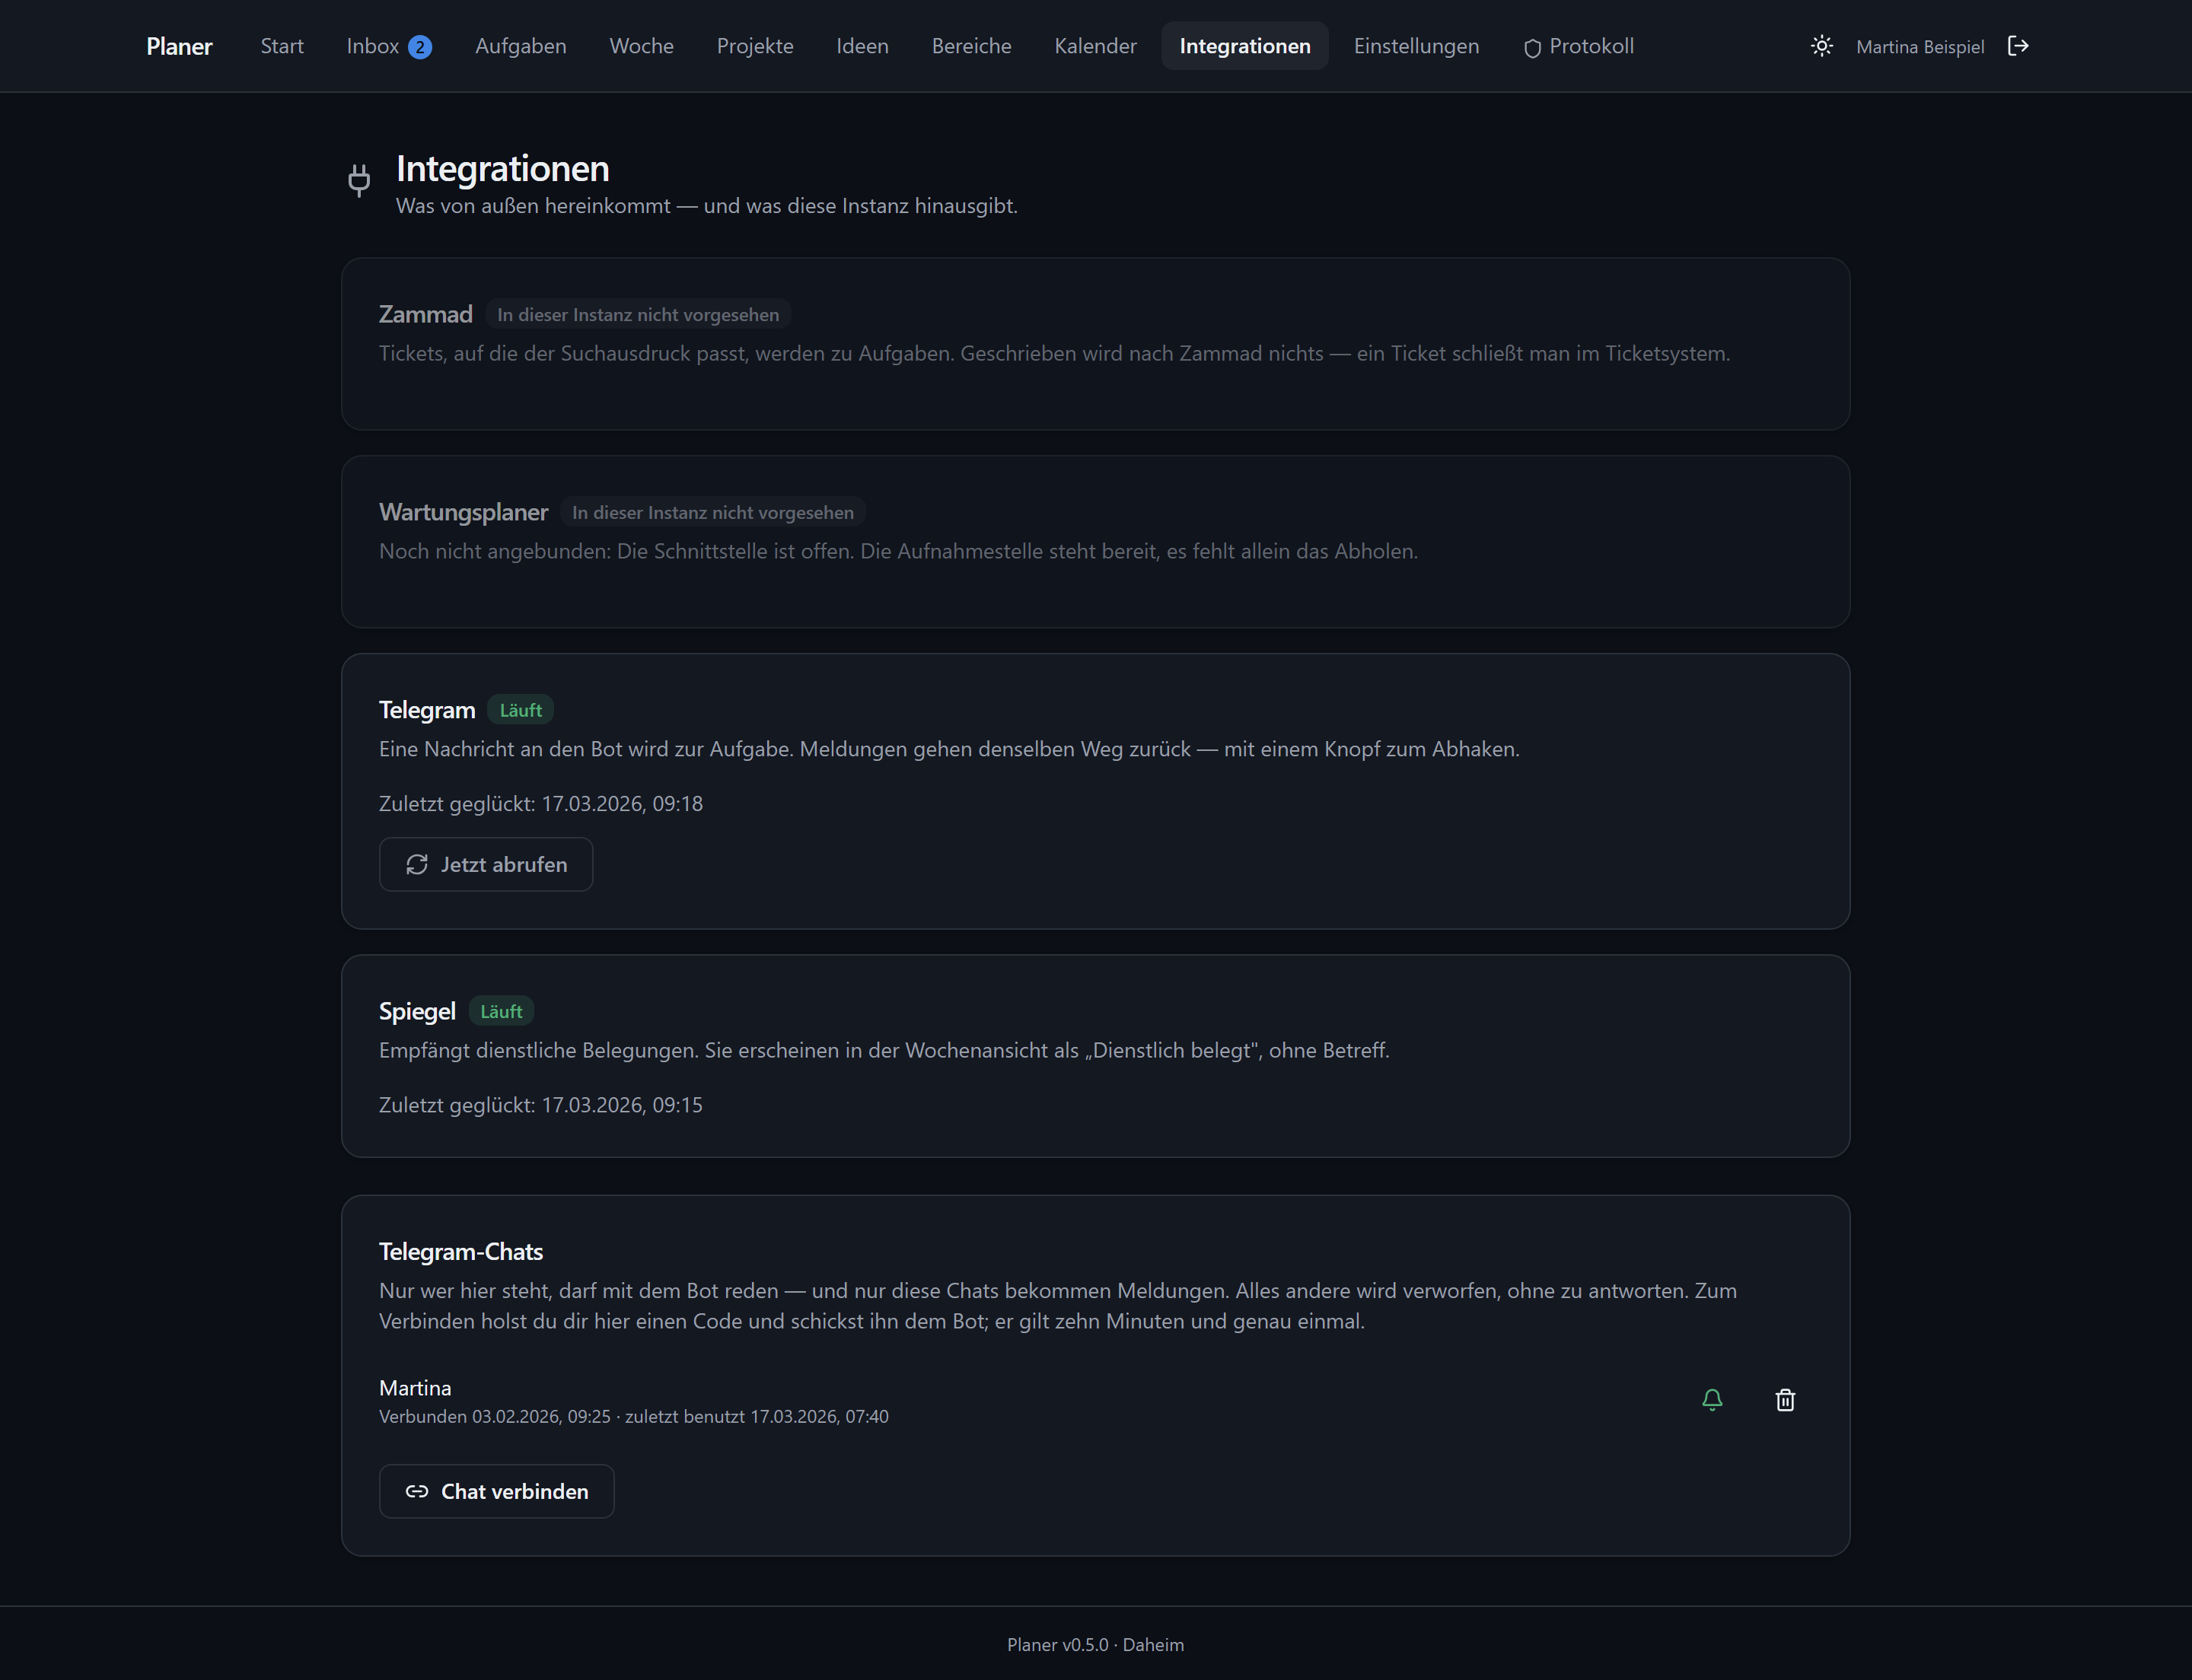Click the Planer logo link
The width and height of the screenshot is (2192, 1680).
click(179, 46)
